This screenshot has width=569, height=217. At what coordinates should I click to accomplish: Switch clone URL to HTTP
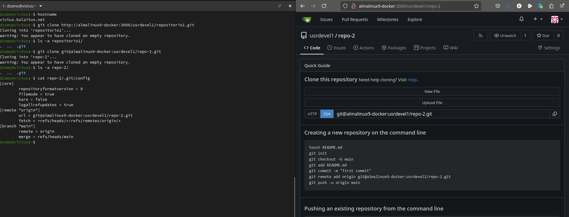point(312,114)
